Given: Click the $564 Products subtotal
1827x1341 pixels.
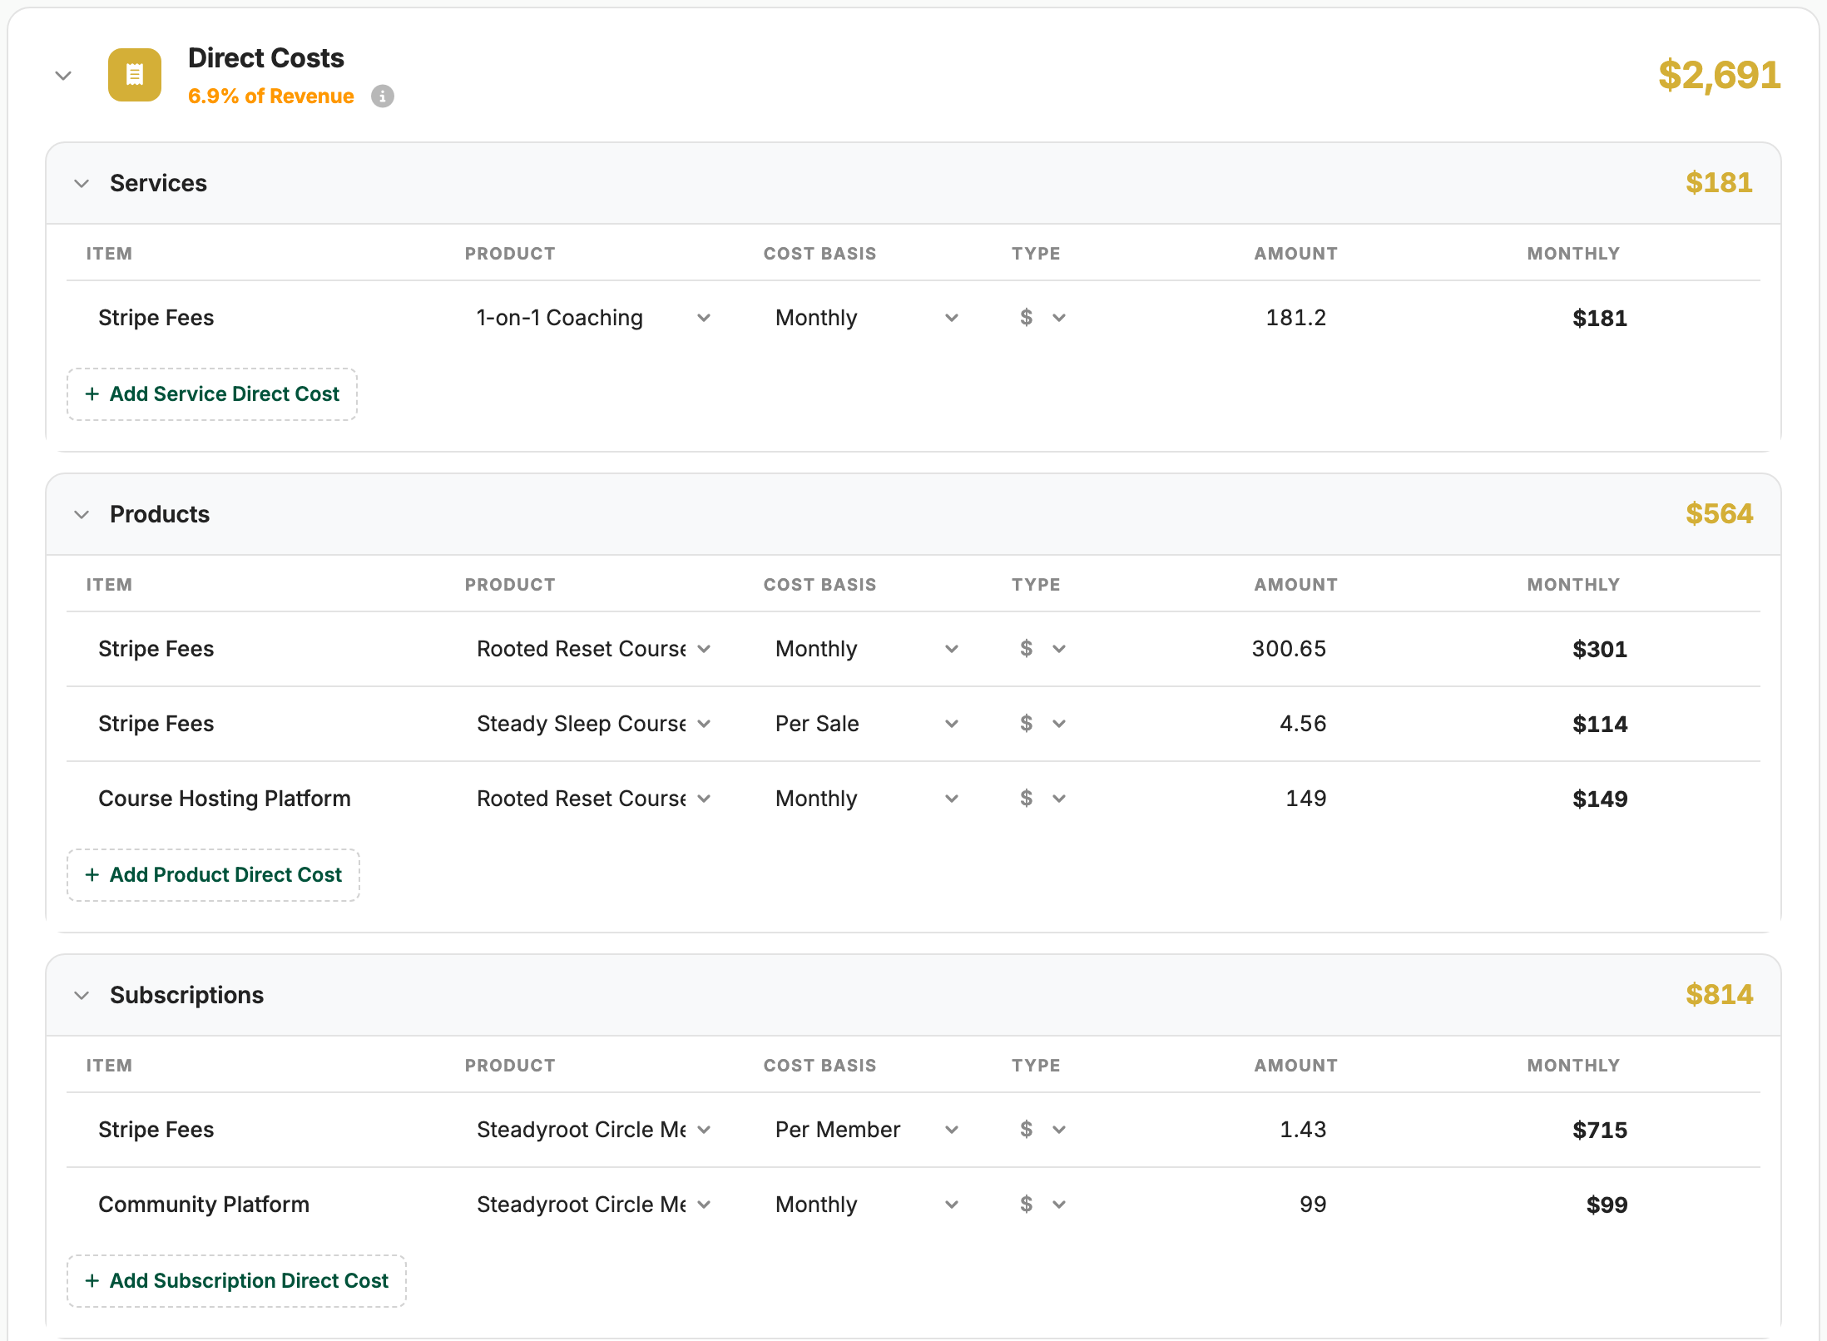Looking at the screenshot, I should pos(1719,514).
